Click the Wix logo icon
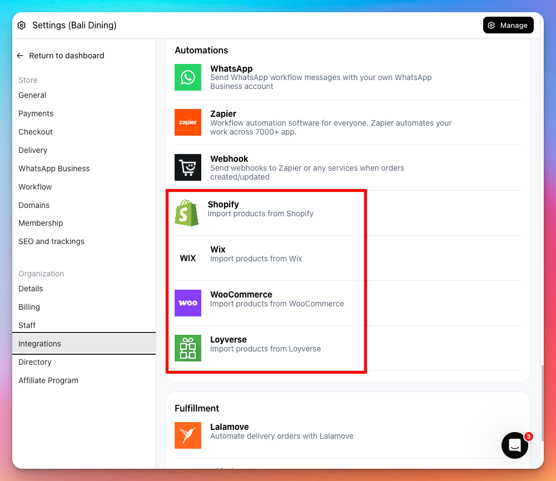The width and height of the screenshot is (556, 481). 187,258
